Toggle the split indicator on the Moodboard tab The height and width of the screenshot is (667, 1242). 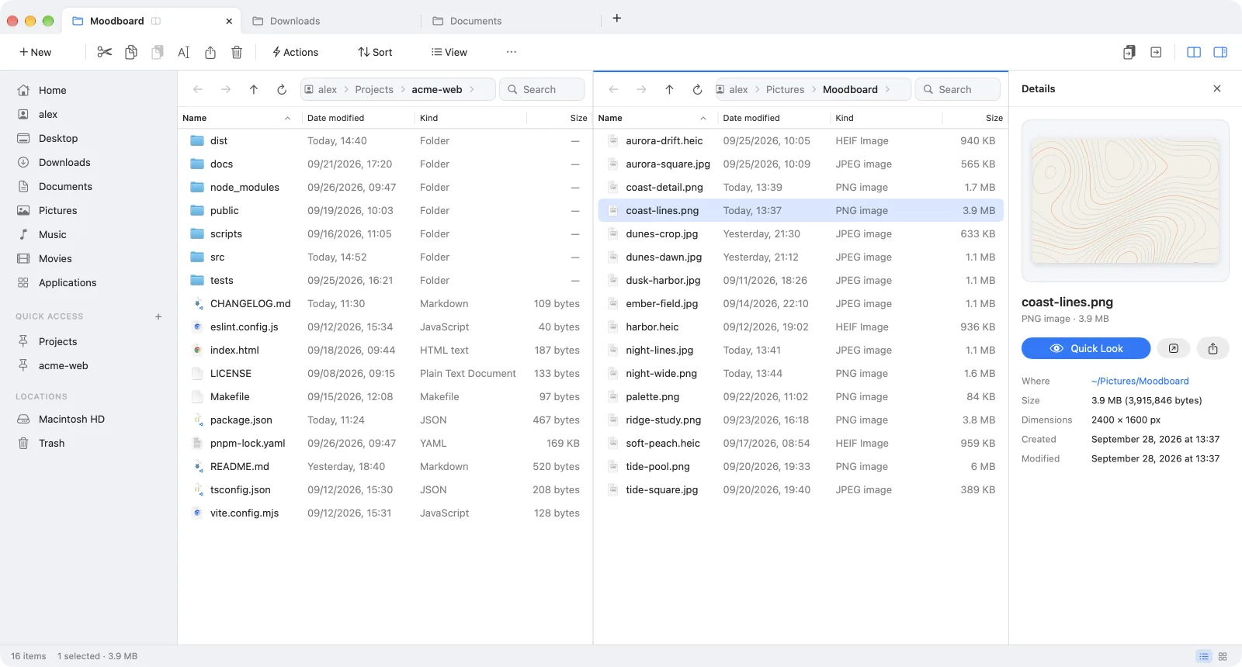(x=156, y=21)
